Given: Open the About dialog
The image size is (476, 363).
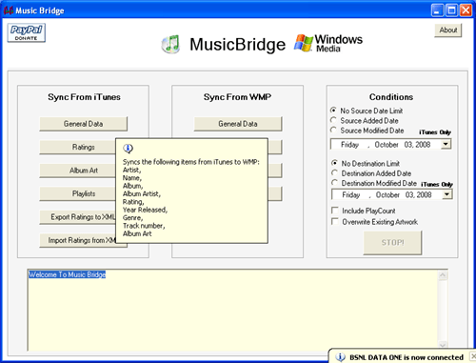Looking at the screenshot, I should (x=448, y=30).
